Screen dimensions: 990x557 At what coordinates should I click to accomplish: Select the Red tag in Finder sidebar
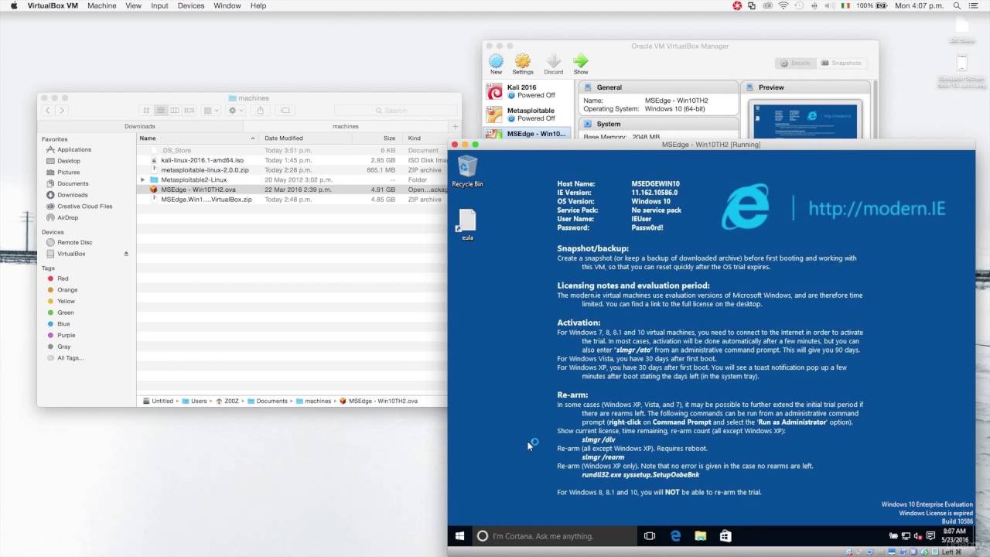pyautogui.click(x=57, y=278)
